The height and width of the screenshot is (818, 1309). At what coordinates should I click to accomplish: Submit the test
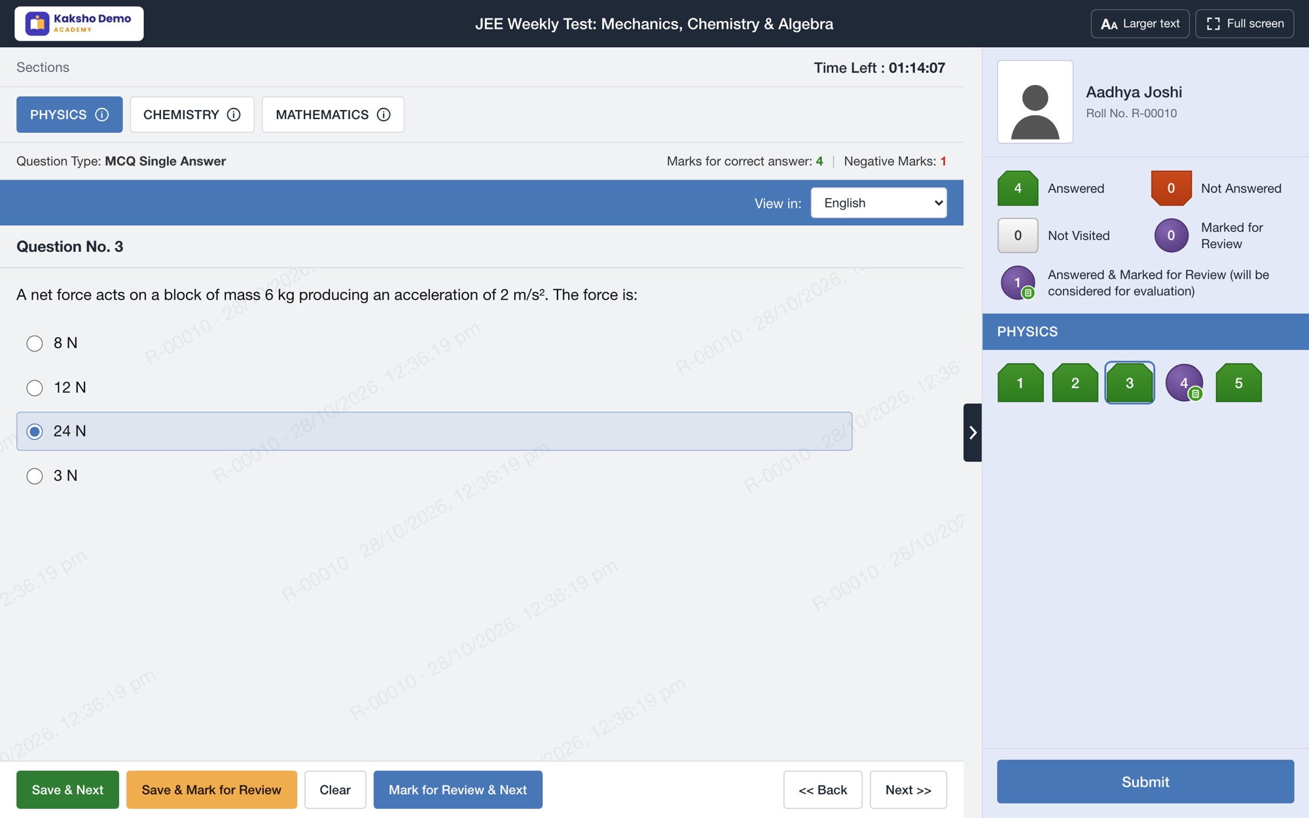tap(1145, 781)
